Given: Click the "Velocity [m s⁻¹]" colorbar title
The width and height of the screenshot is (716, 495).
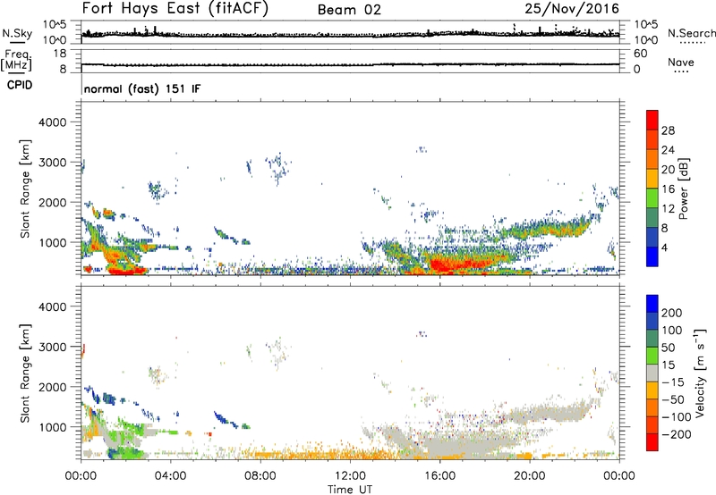Looking at the screenshot, I should (x=700, y=373).
